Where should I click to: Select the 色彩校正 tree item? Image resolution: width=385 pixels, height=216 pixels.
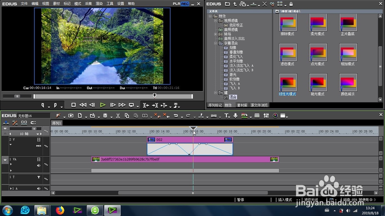pyautogui.click(x=236, y=25)
